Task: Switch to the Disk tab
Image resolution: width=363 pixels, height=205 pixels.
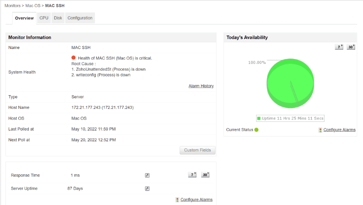Action: coord(58,18)
